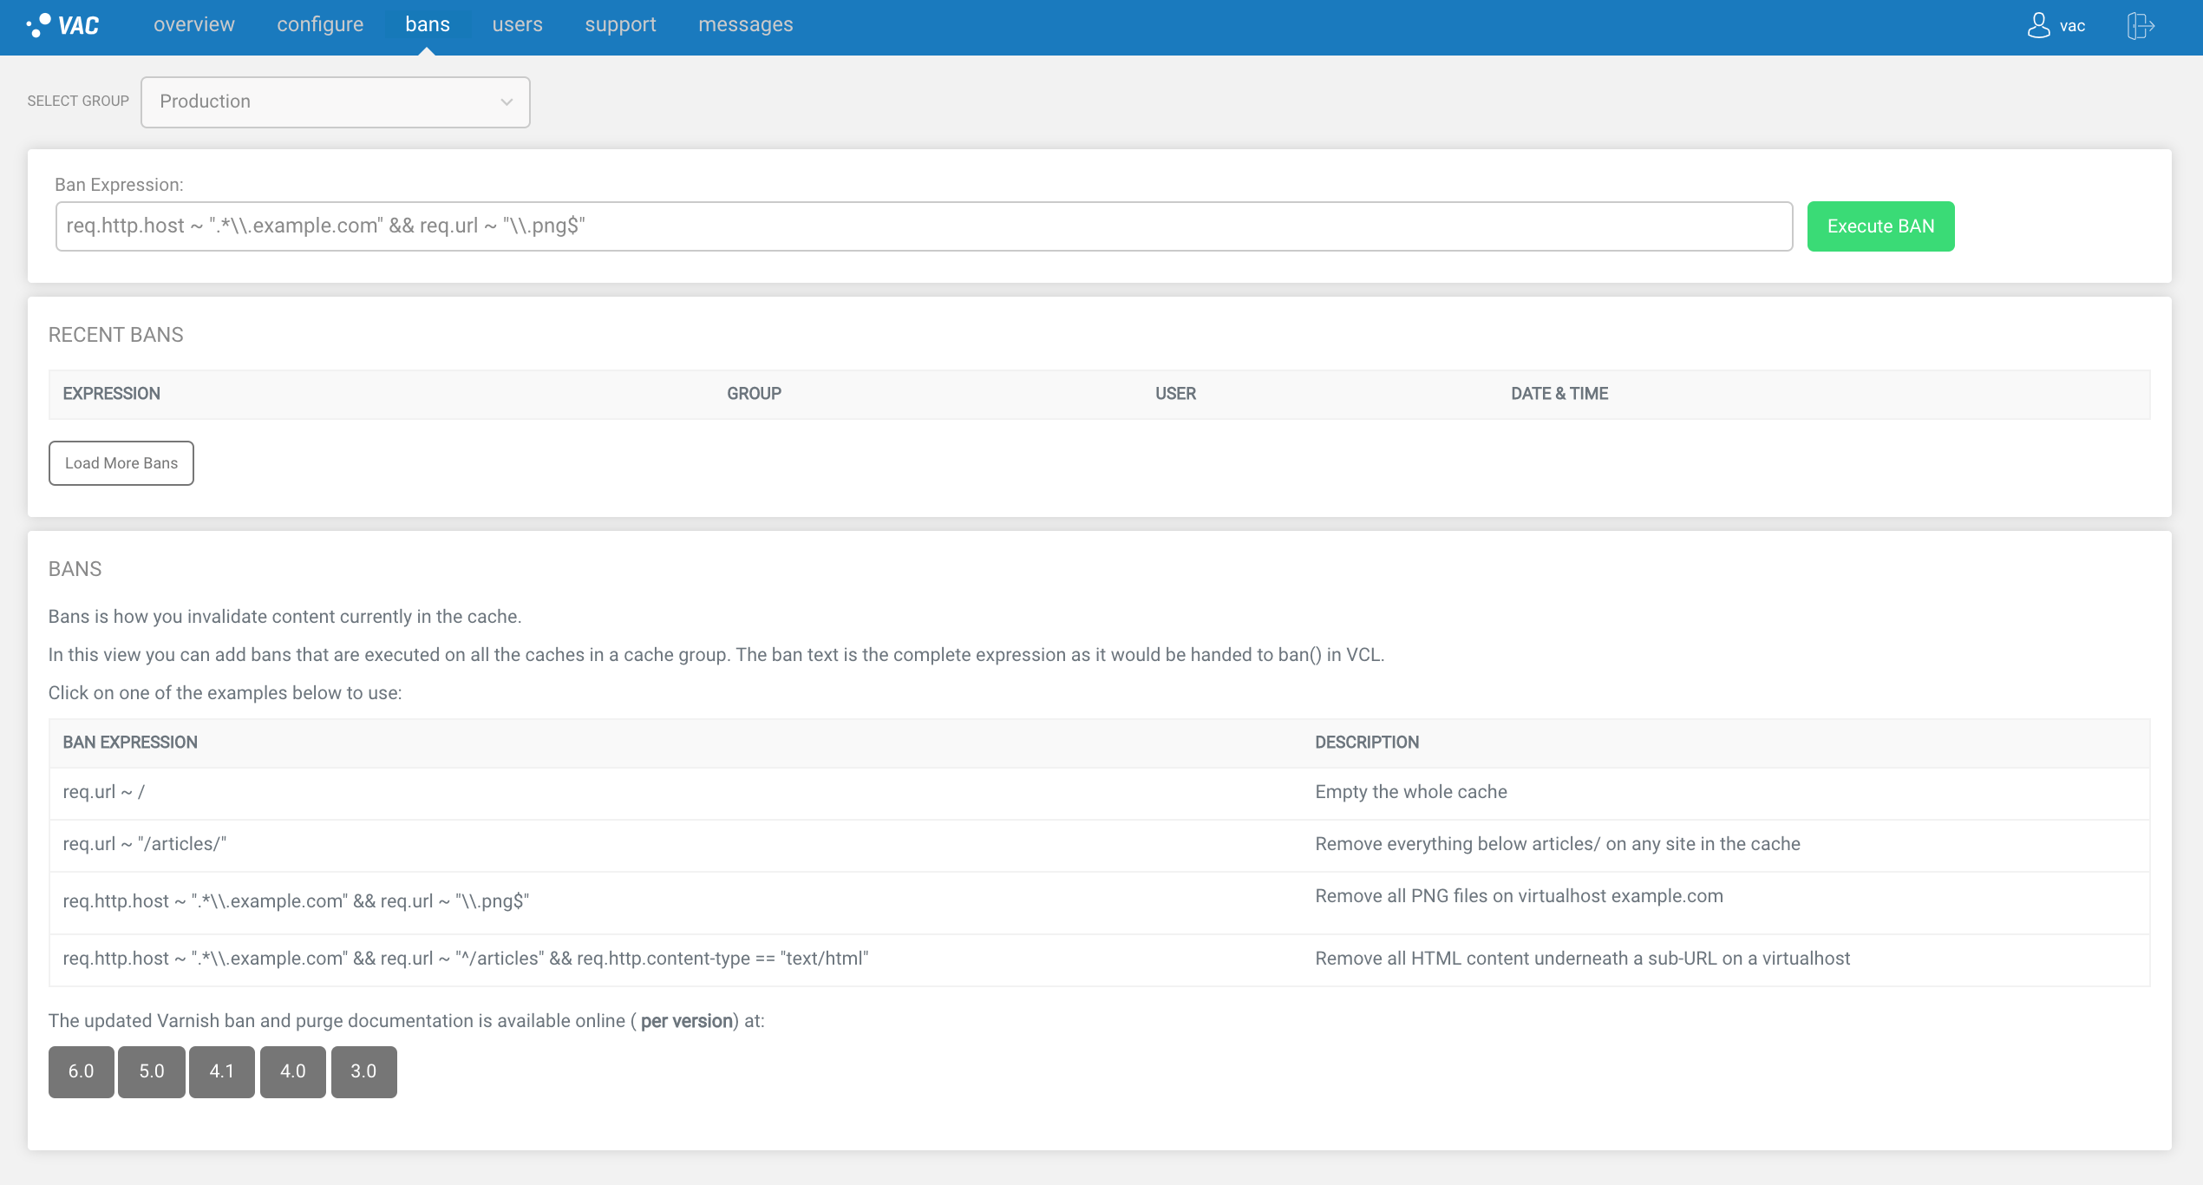
Task: Open the configure tab
Action: 319,24
